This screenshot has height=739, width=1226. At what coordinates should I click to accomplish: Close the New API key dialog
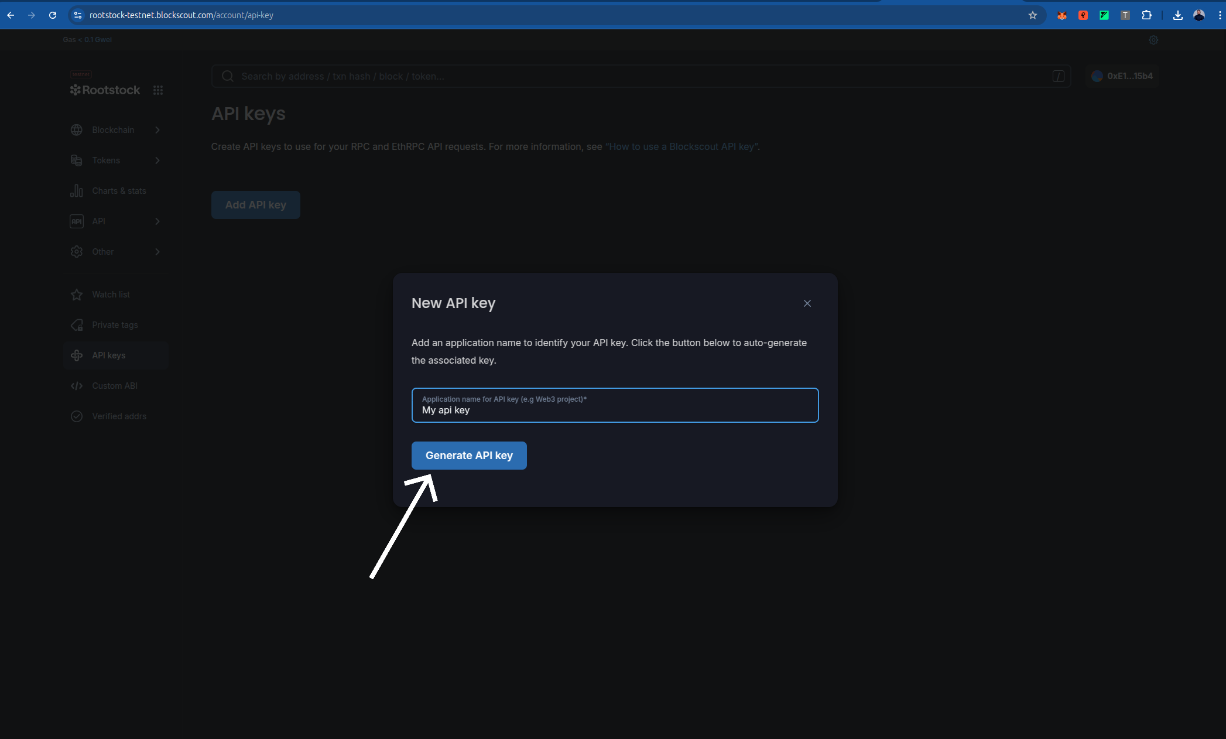coord(807,303)
